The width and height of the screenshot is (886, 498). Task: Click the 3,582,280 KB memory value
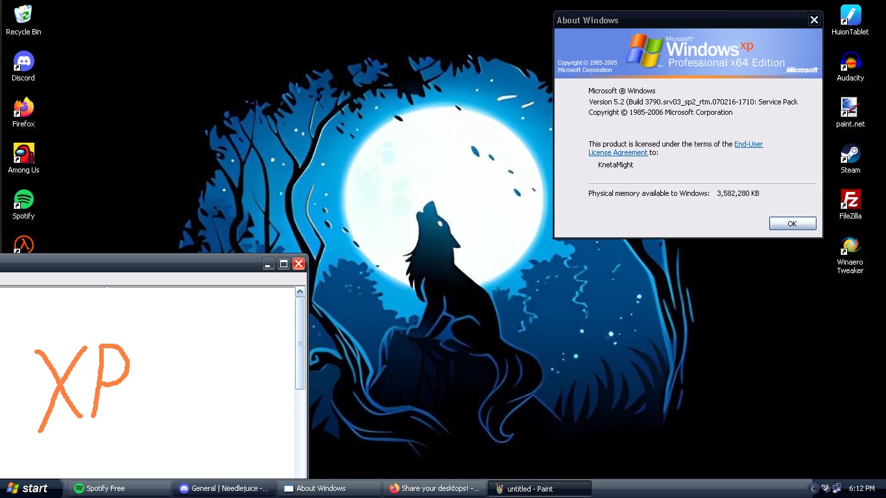(738, 193)
